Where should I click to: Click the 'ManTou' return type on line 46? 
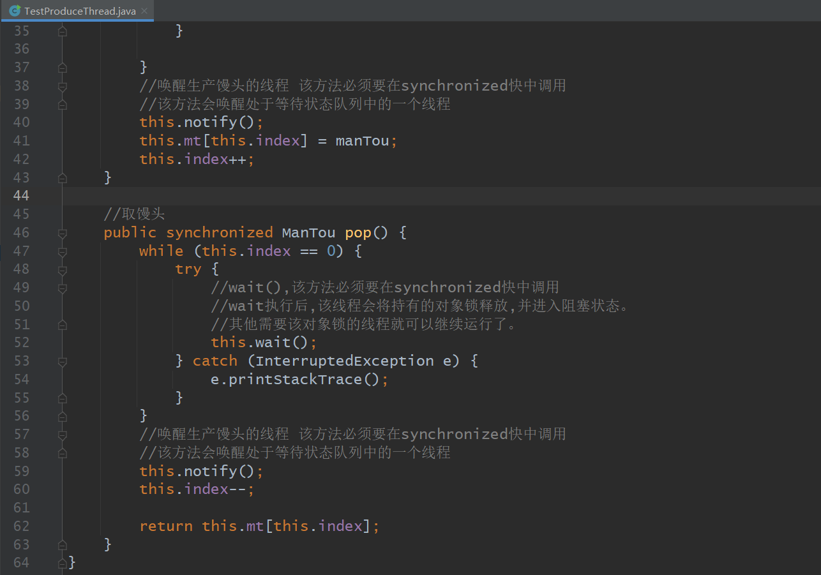(x=308, y=233)
